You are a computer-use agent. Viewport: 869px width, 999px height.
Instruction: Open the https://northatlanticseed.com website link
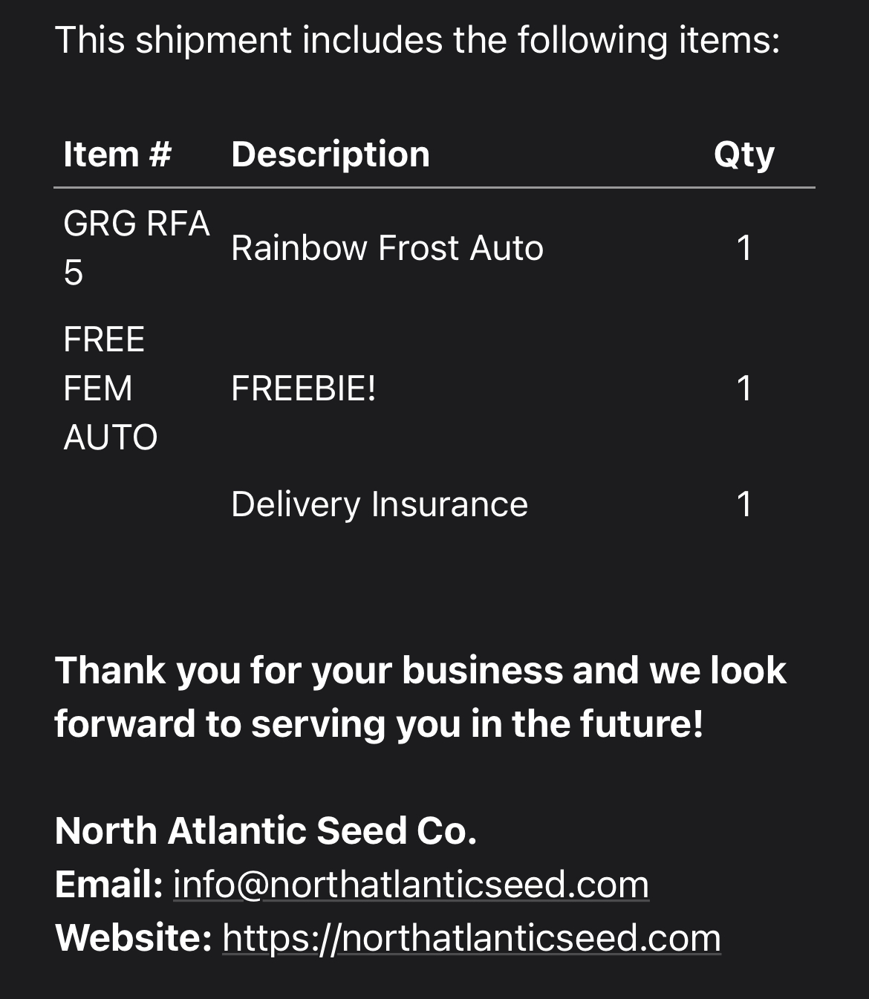click(x=472, y=938)
